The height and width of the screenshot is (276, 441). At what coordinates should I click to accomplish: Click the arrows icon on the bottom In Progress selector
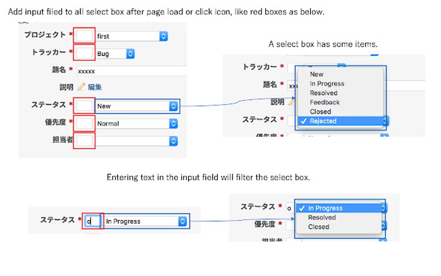[182, 221]
